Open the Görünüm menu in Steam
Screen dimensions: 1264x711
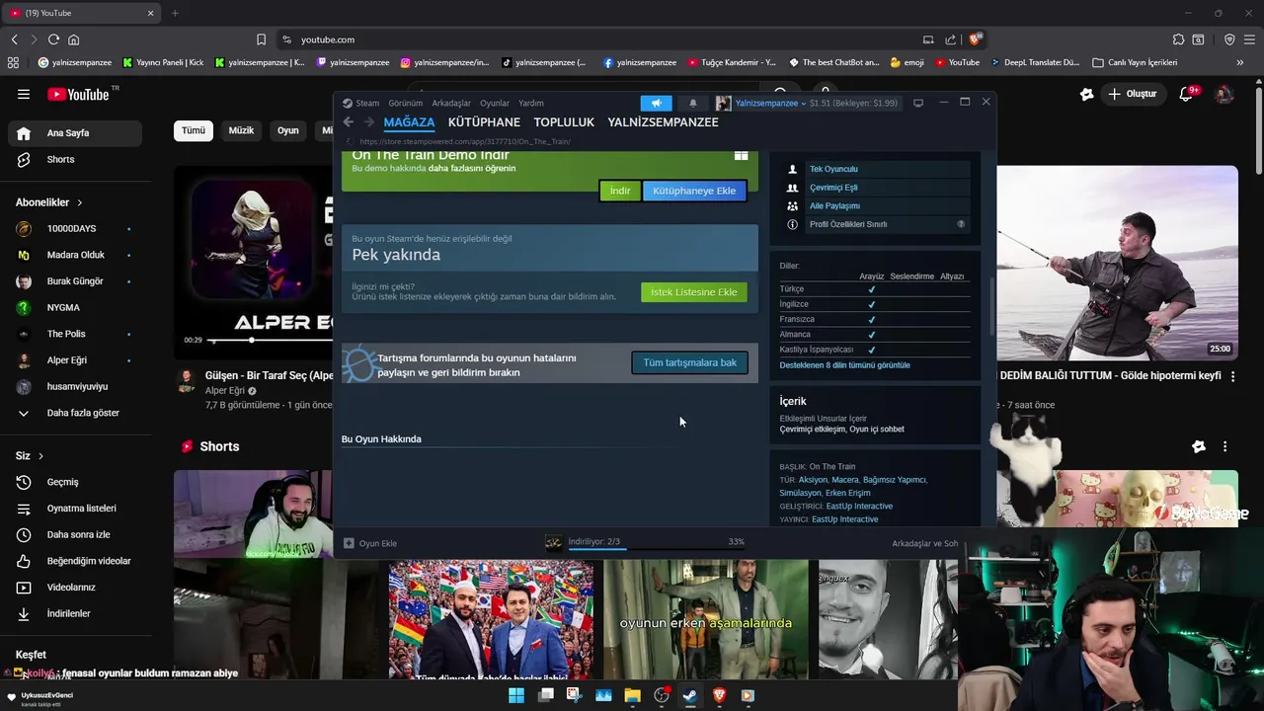tap(405, 103)
